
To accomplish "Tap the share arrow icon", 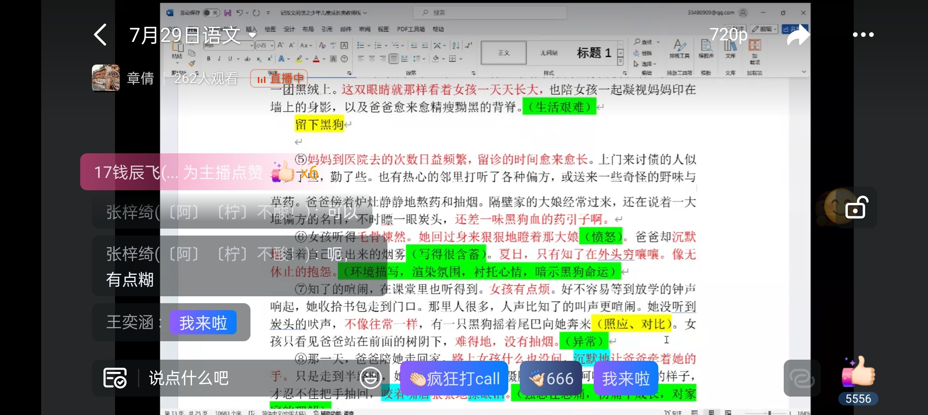I will [798, 35].
